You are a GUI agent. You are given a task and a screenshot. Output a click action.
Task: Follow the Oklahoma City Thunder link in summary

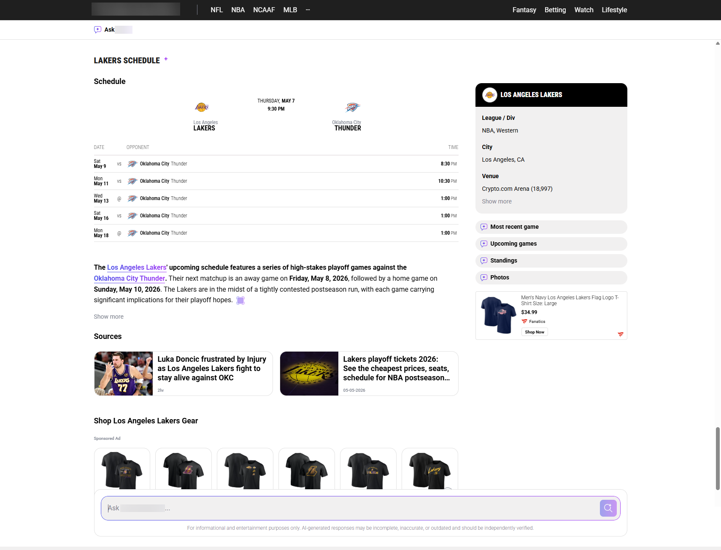pos(130,278)
